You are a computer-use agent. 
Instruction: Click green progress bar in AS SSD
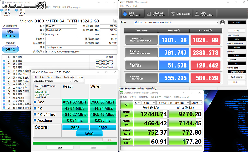click(75, 143)
